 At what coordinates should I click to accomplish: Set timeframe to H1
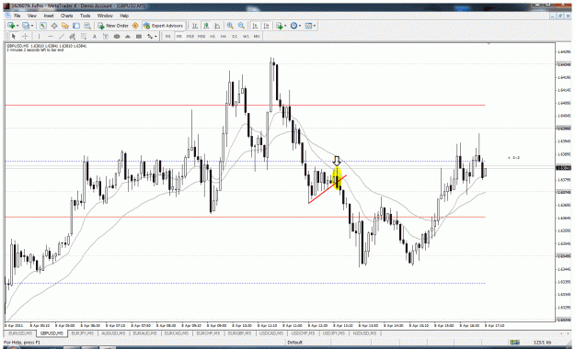(x=213, y=36)
